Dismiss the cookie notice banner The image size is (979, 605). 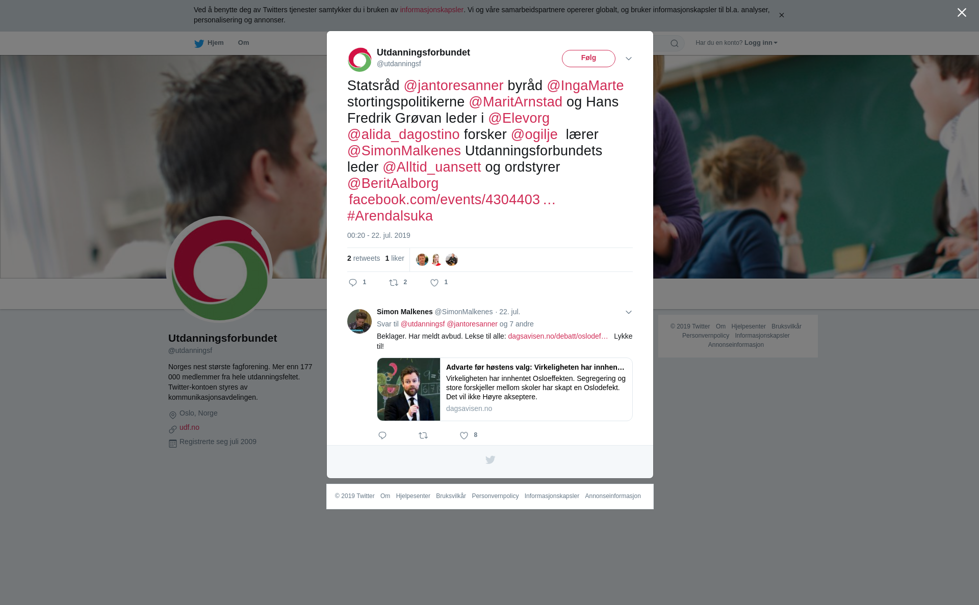[x=781, y=15]
